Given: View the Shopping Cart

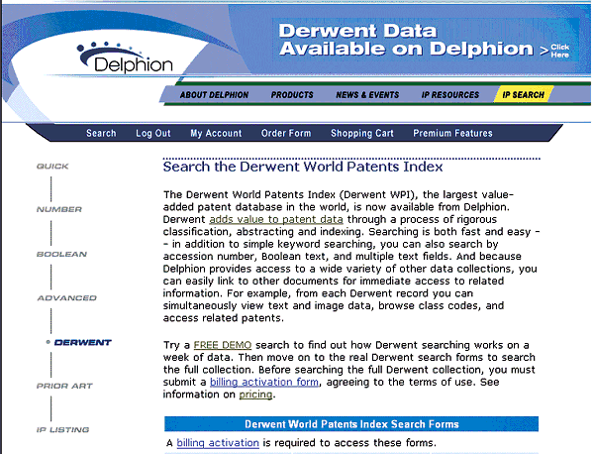Looking at the screenshot, I should 362,133.
